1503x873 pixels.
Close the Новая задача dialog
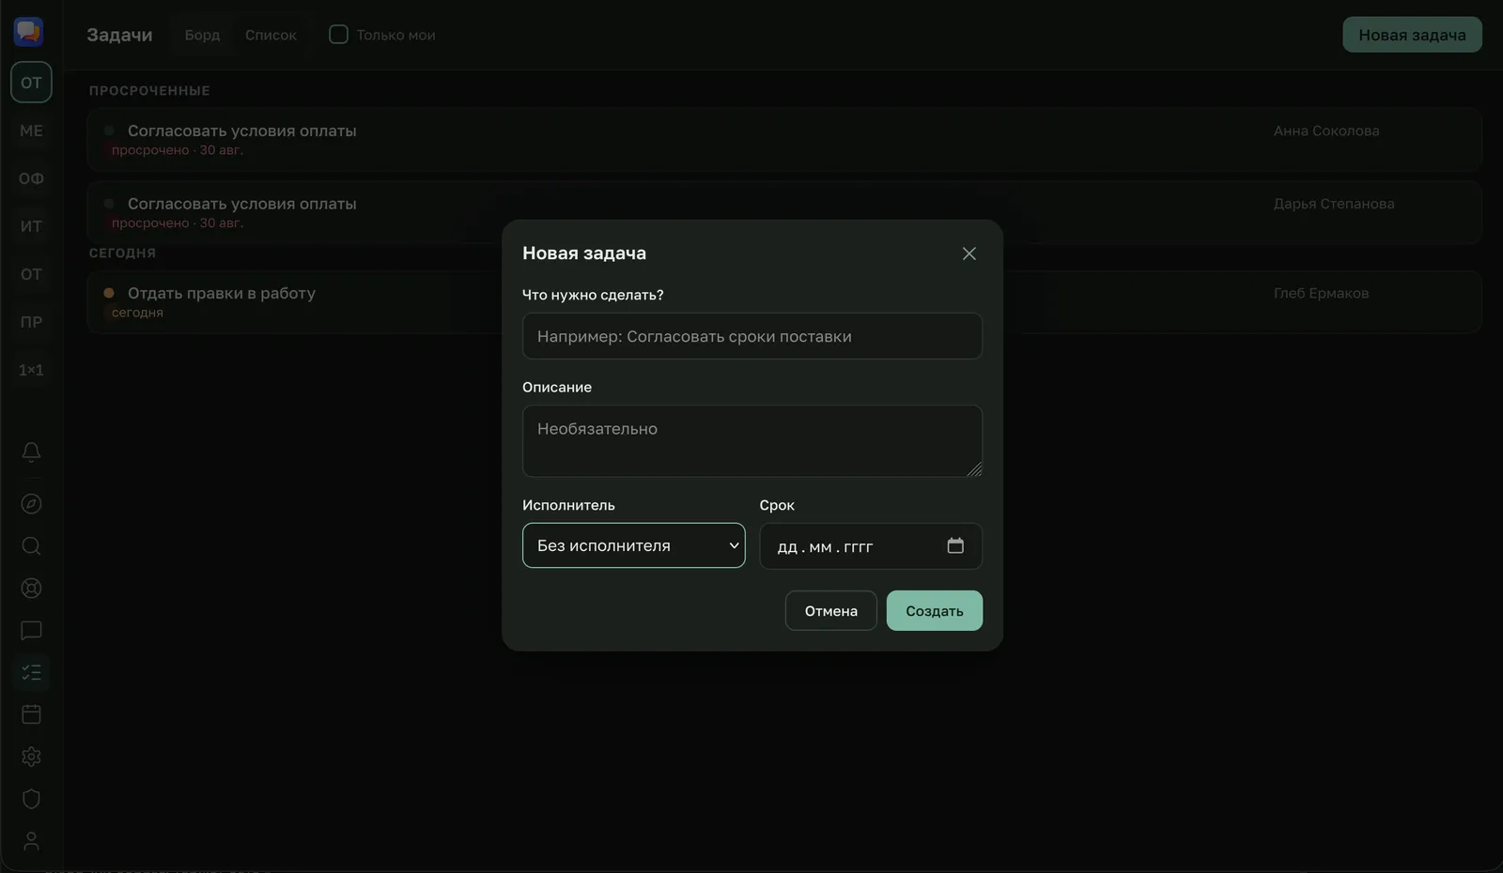[x=969, y=253]
